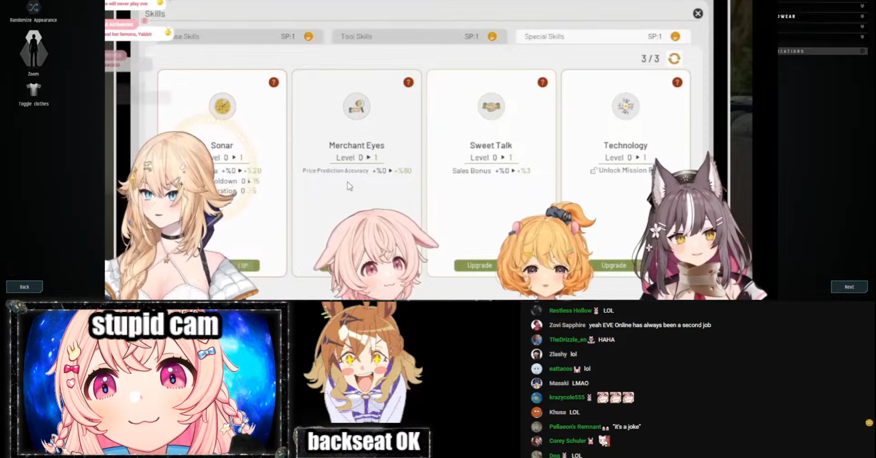
Task: Click the lock icon beside Unlock Mission
Action: (x=593, y=171)
